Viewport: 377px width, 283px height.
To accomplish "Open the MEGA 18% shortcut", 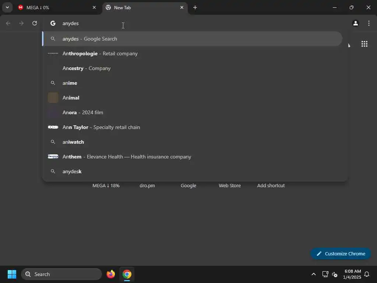I will (106, 186).
